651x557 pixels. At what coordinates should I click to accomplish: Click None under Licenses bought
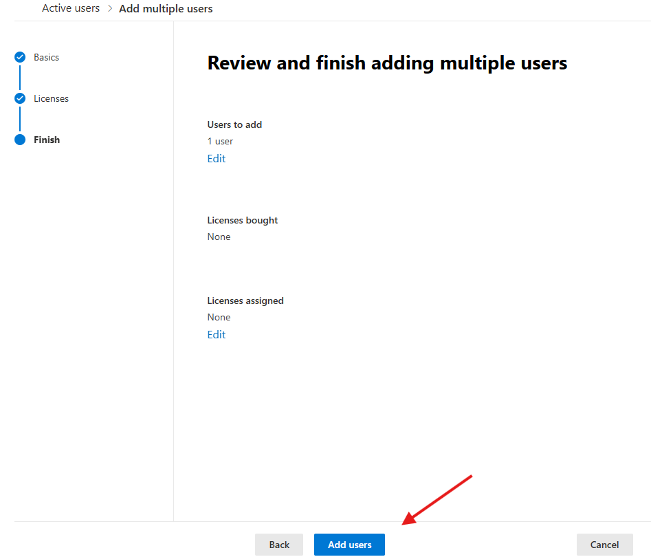coord(219,237)
